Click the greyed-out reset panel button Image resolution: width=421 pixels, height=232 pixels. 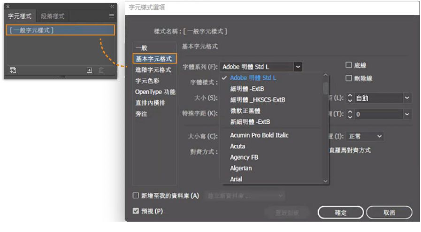(287, 213)
